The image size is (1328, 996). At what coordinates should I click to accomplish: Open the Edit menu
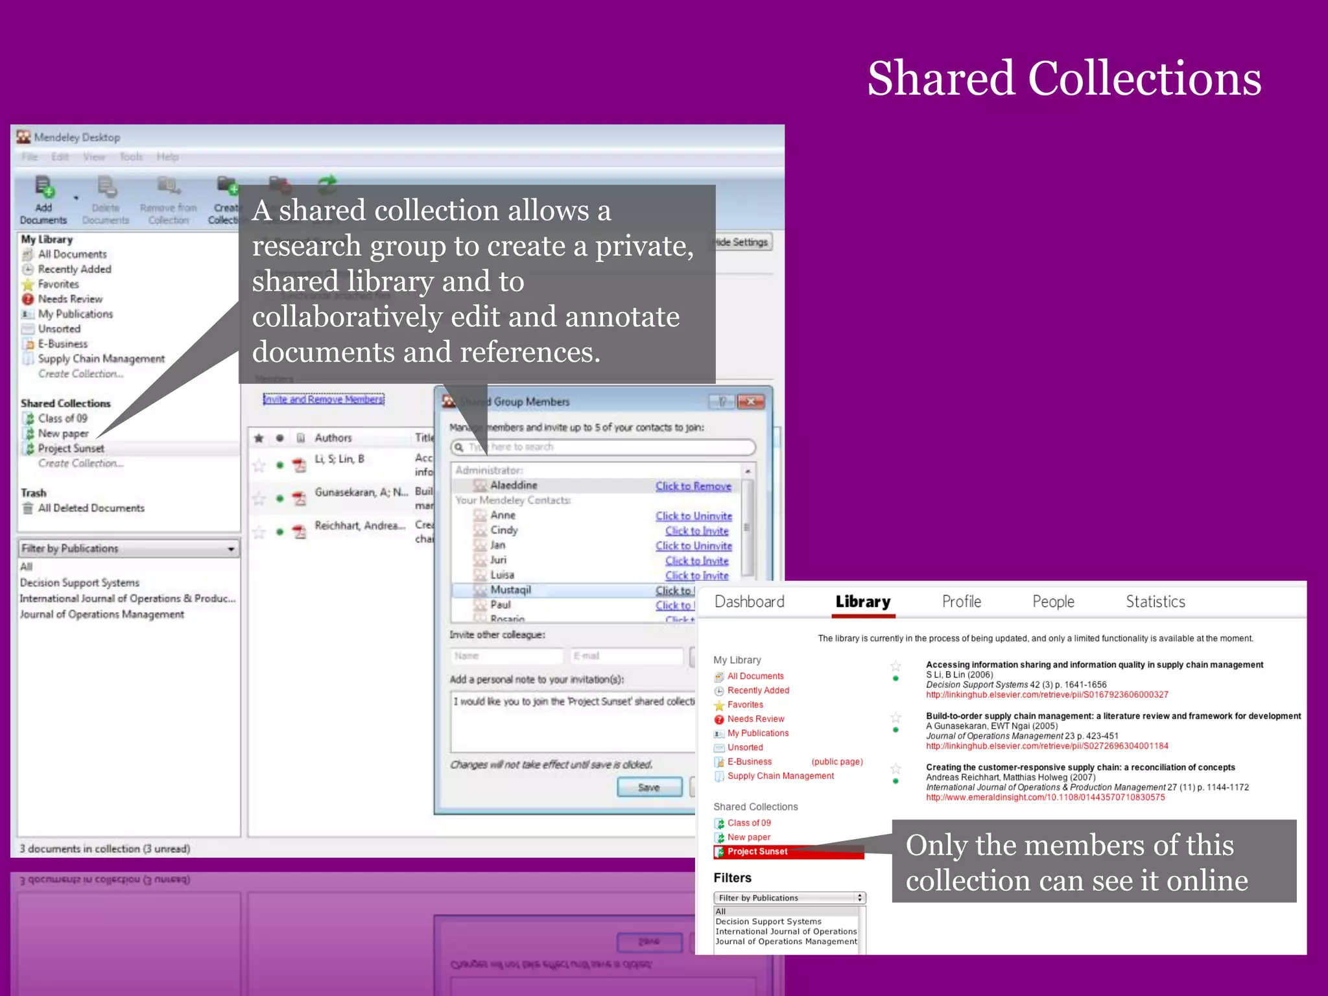tap(60, 157)
